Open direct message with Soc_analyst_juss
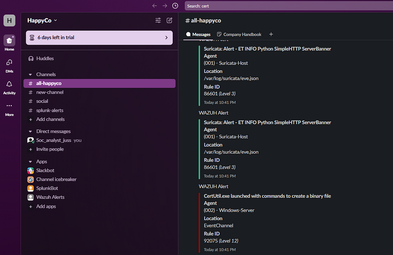The width and height of the screenshot is (393, 255). tap(99, 140)
